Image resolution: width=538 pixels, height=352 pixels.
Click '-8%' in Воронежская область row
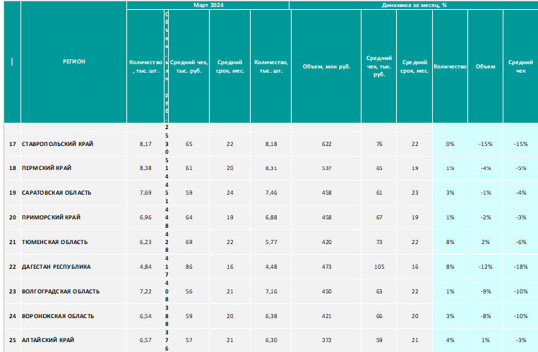coord(485,316)
